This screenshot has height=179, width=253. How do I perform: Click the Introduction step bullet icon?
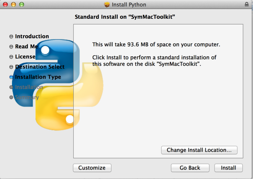[x=11, y=36]
